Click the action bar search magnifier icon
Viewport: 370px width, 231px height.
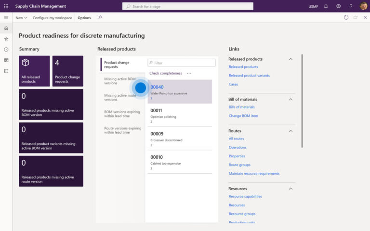(100, 17)
